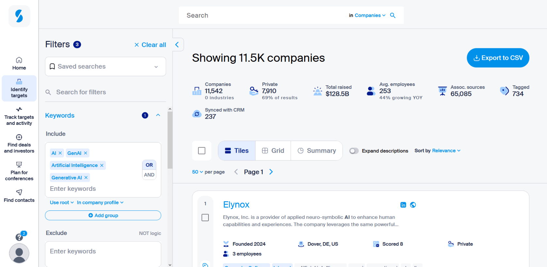Click filters scrollbar down arrow
547x267 pixels.
[x=170, y=265]
